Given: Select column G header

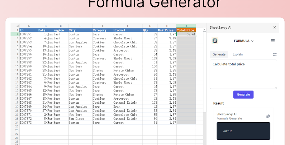Looking at the screenshot, I should point(150,26).
